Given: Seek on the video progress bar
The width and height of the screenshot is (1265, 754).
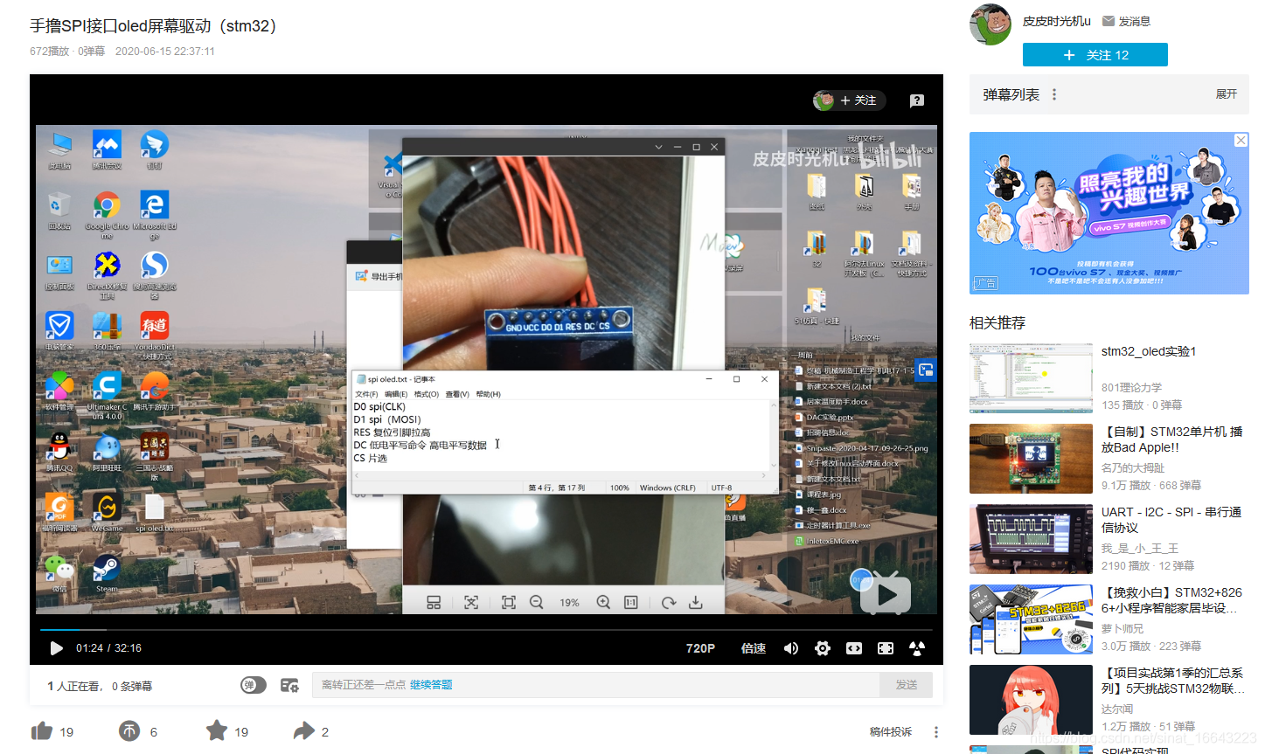Looking at the screenshot, I should click(x=486, y=629).
